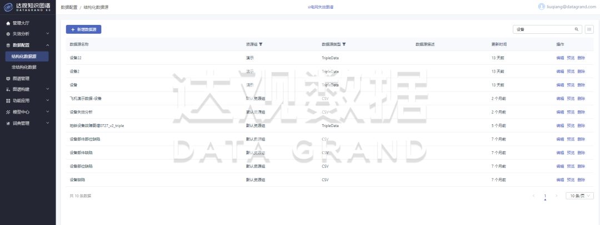Click 预览 for the 设备缺陷 row
This screenshot has height=225, width=600.
[x=571, y=180]
